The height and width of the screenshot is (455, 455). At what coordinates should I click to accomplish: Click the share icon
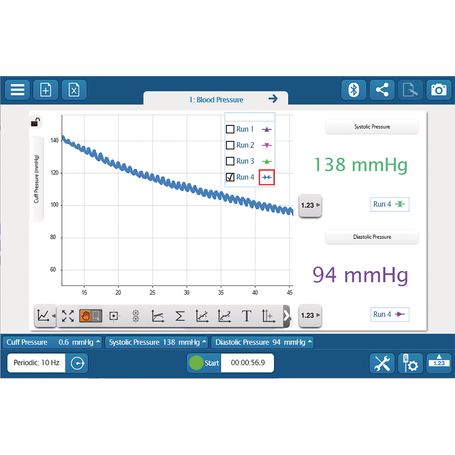pyautogui.click(x=382, y=90)
